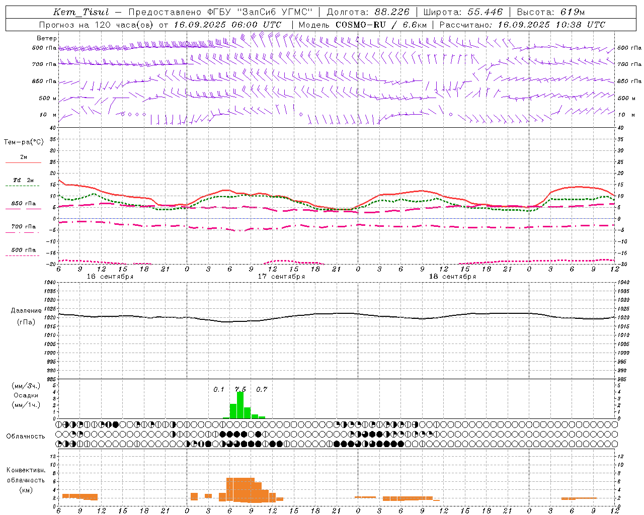Click the '0.7' precipitation total value
Viewport: 644px width, 515px height.
tap(262, 389)
